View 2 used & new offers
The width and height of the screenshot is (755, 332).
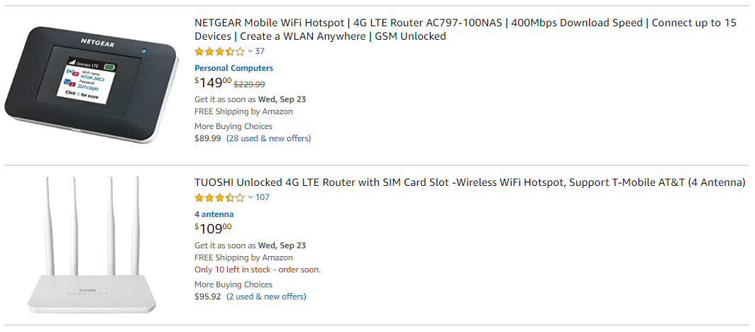pyautogui.click(x=266, y=297)
